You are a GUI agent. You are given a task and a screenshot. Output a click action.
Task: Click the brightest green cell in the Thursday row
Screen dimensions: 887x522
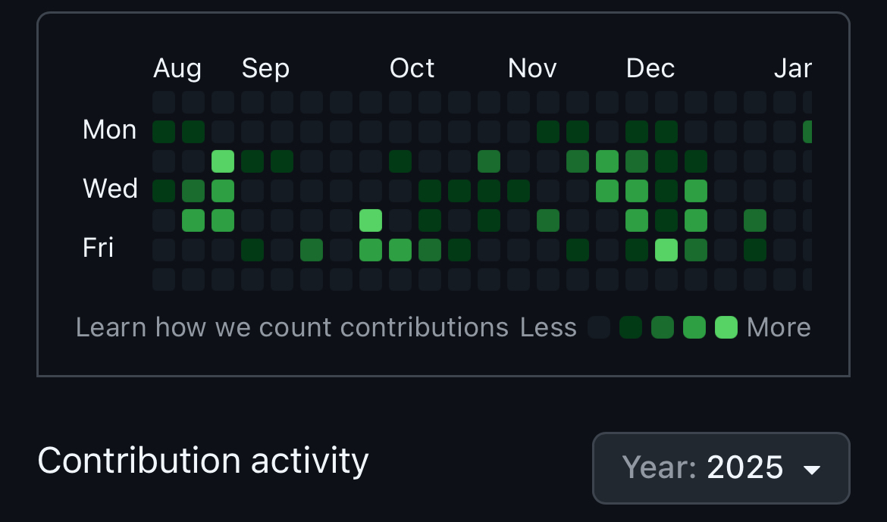[371, 220]
